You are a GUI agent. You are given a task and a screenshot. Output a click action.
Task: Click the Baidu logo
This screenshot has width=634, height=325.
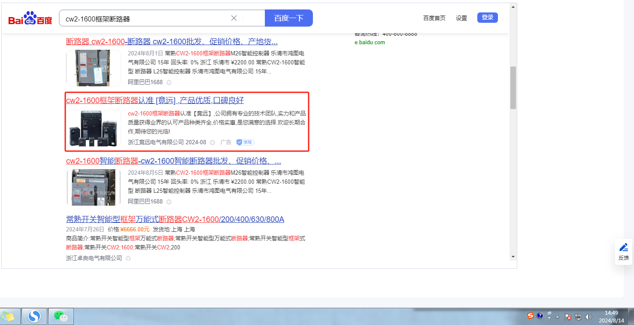click(x=30, y=18)
